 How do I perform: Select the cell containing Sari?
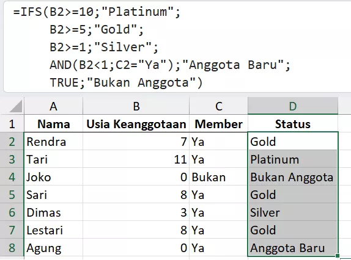53,194
